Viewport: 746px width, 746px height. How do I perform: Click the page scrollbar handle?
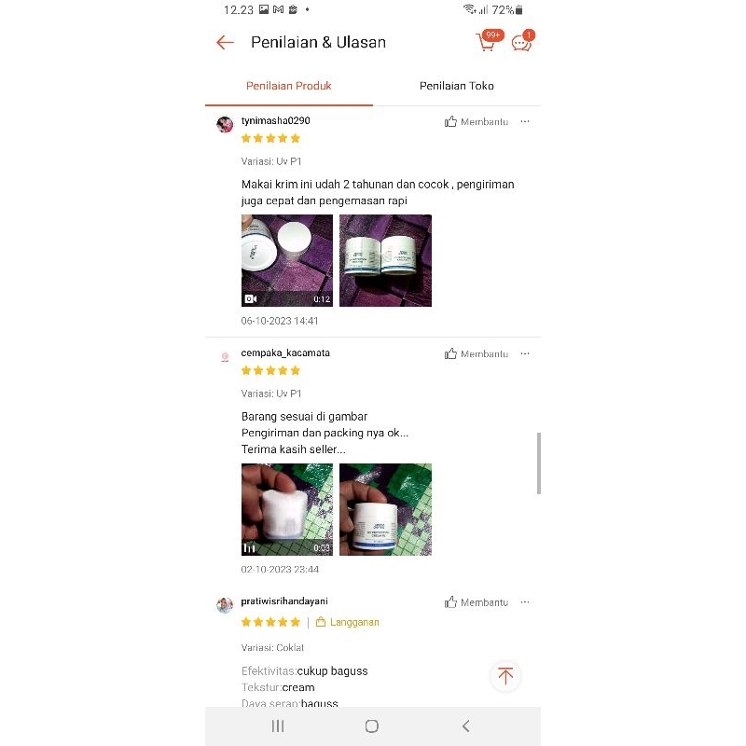click(539, 463)
